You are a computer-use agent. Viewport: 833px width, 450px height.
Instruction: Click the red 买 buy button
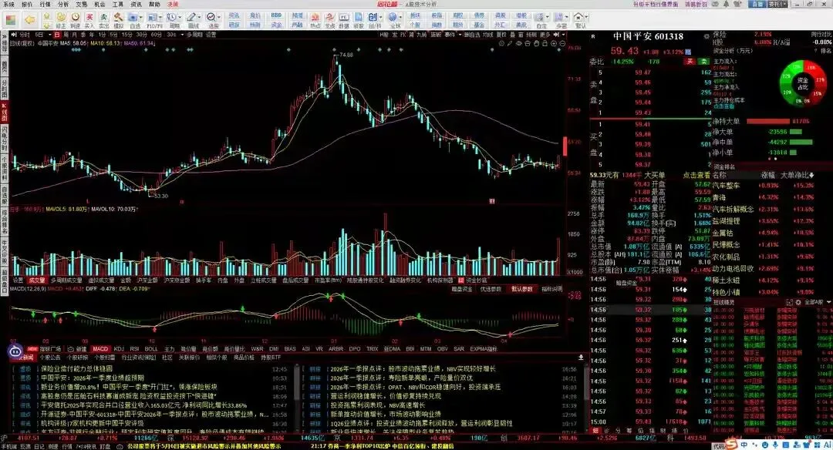(690, 62)
